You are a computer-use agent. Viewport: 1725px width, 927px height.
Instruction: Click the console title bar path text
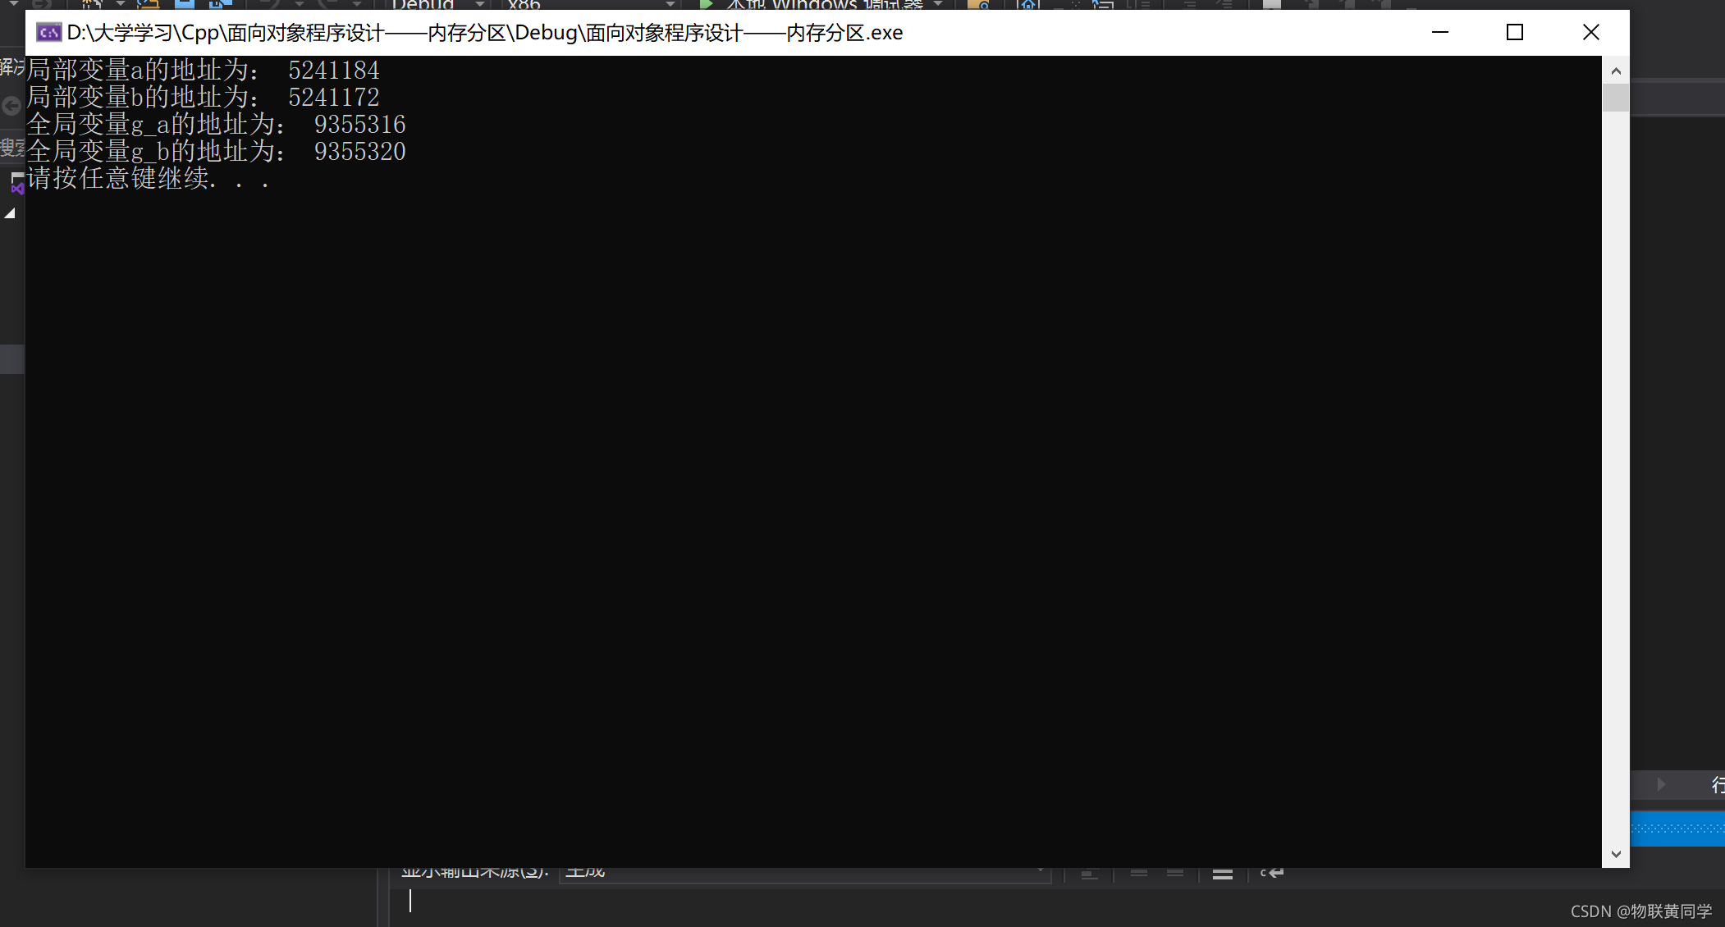(484, 33)
